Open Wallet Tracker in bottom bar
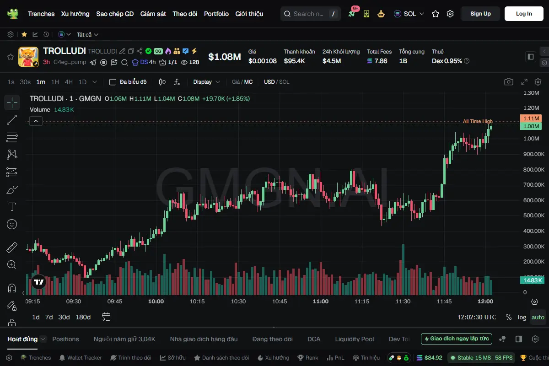 81,358
